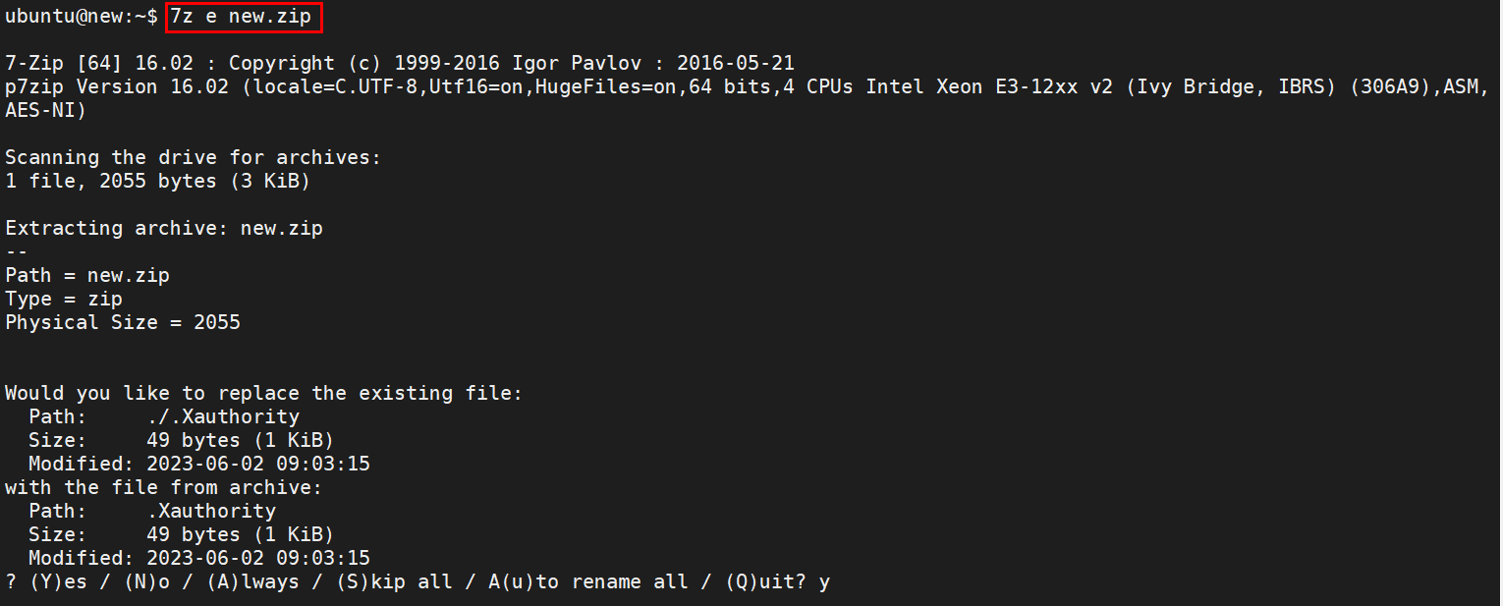
Task: Click 'with the file from archive:' line
Action: click(164, 487)
